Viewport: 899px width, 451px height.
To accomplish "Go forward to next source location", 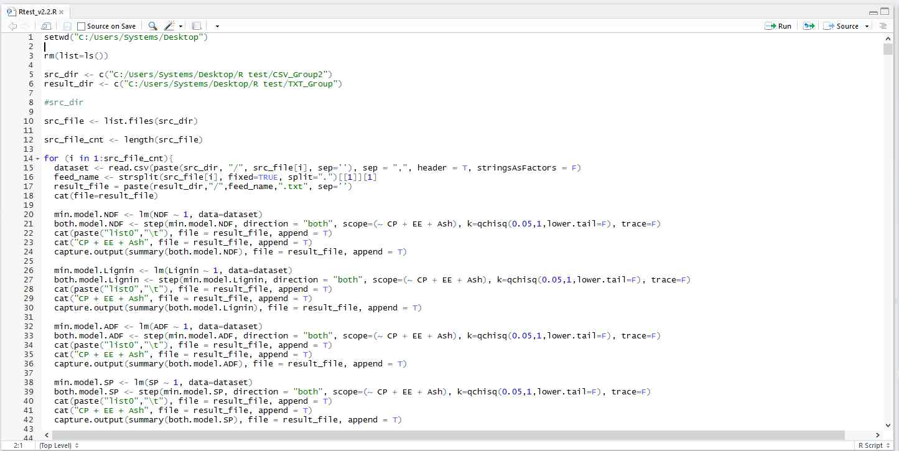I will [25, 26].
